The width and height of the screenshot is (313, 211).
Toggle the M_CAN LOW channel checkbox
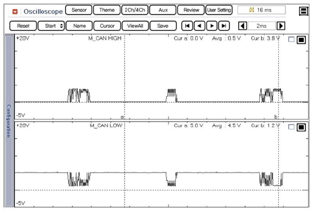click(x=292, y=127)
